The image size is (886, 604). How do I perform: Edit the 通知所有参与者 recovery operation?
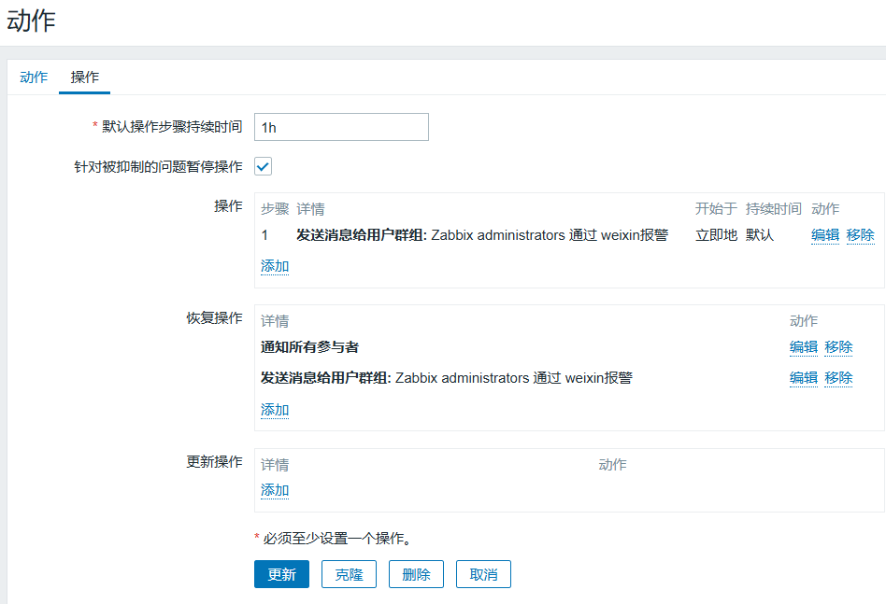[803, 347]
